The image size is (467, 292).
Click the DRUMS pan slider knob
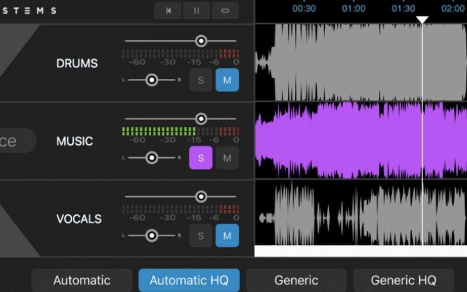(152, 80)
